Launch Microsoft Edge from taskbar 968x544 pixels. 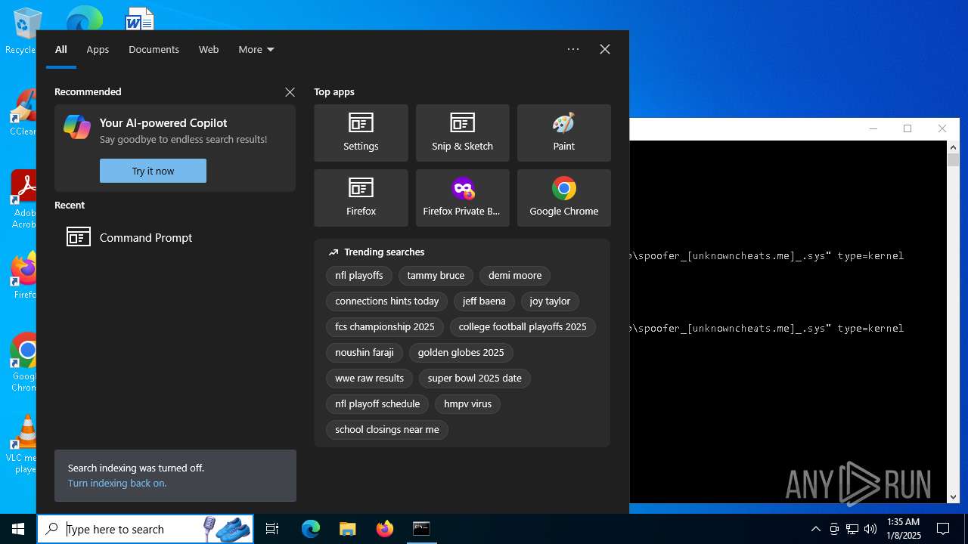click(x=311, y=529)
